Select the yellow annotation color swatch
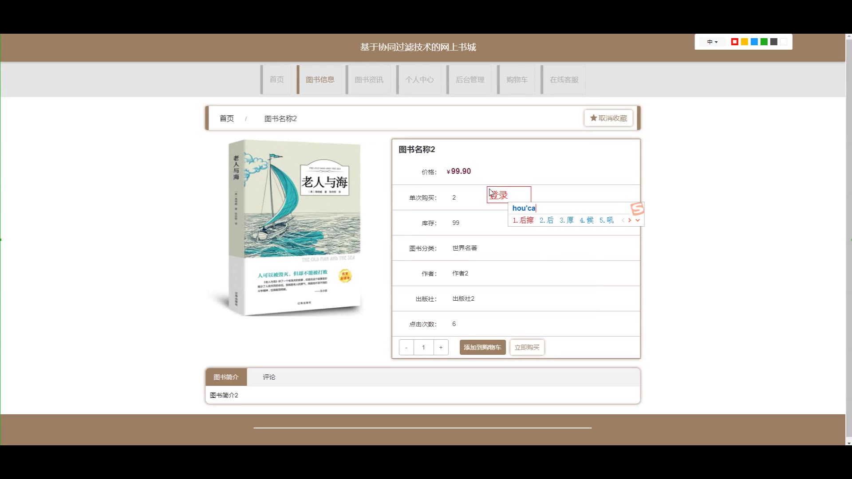 click(x=745, y=42)
